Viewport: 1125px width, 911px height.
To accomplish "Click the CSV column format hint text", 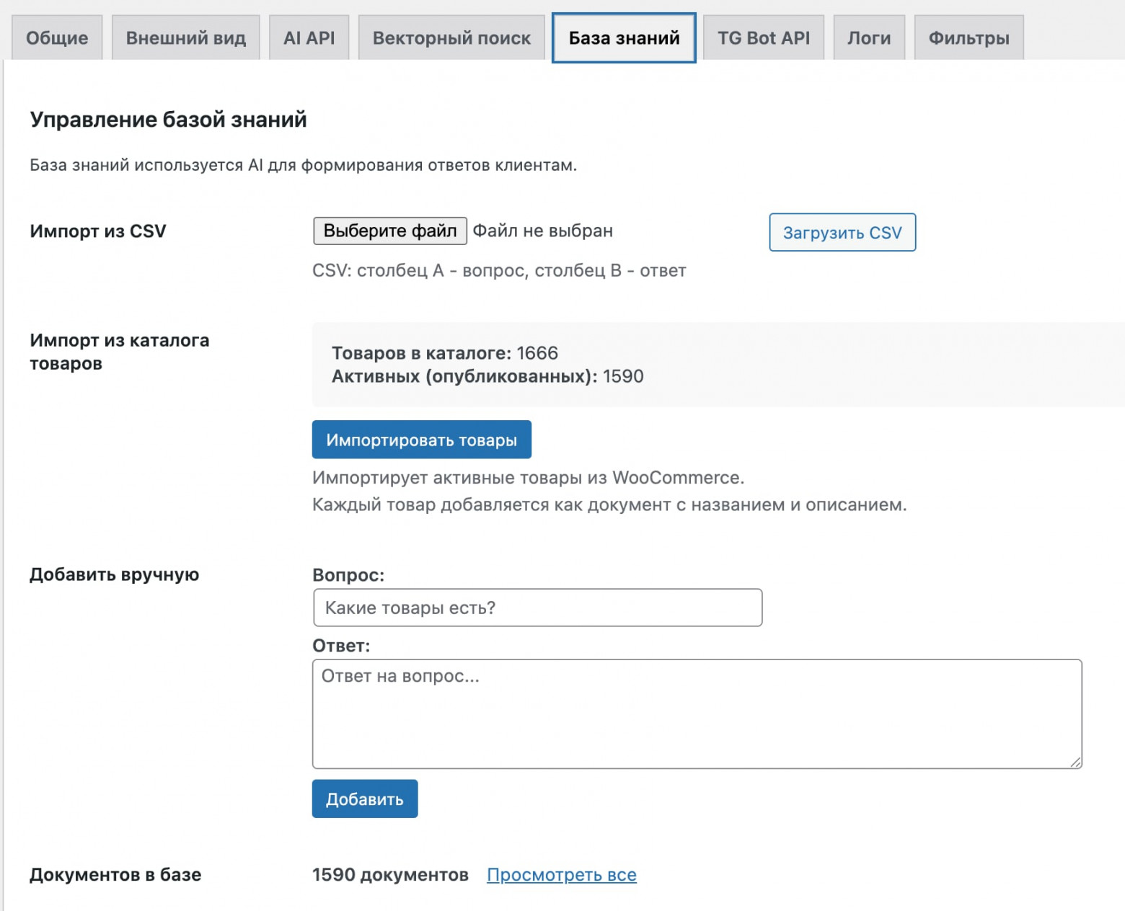I will pos(499,271).
